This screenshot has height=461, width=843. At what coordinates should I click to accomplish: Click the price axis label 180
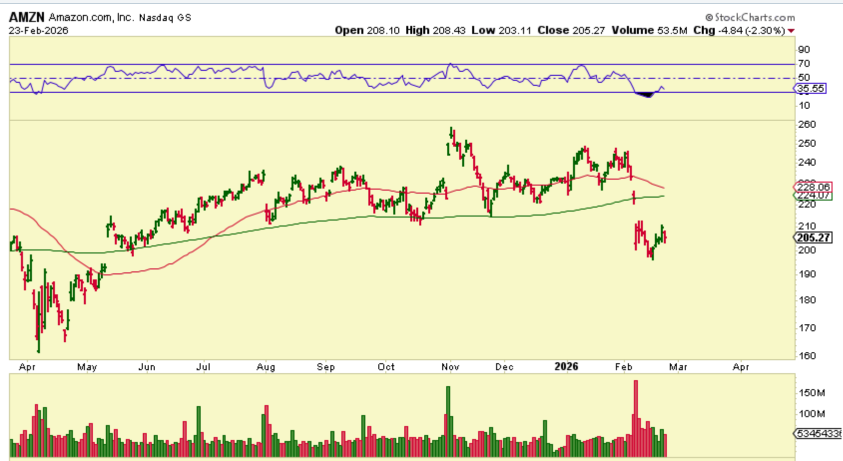point(807,300)
